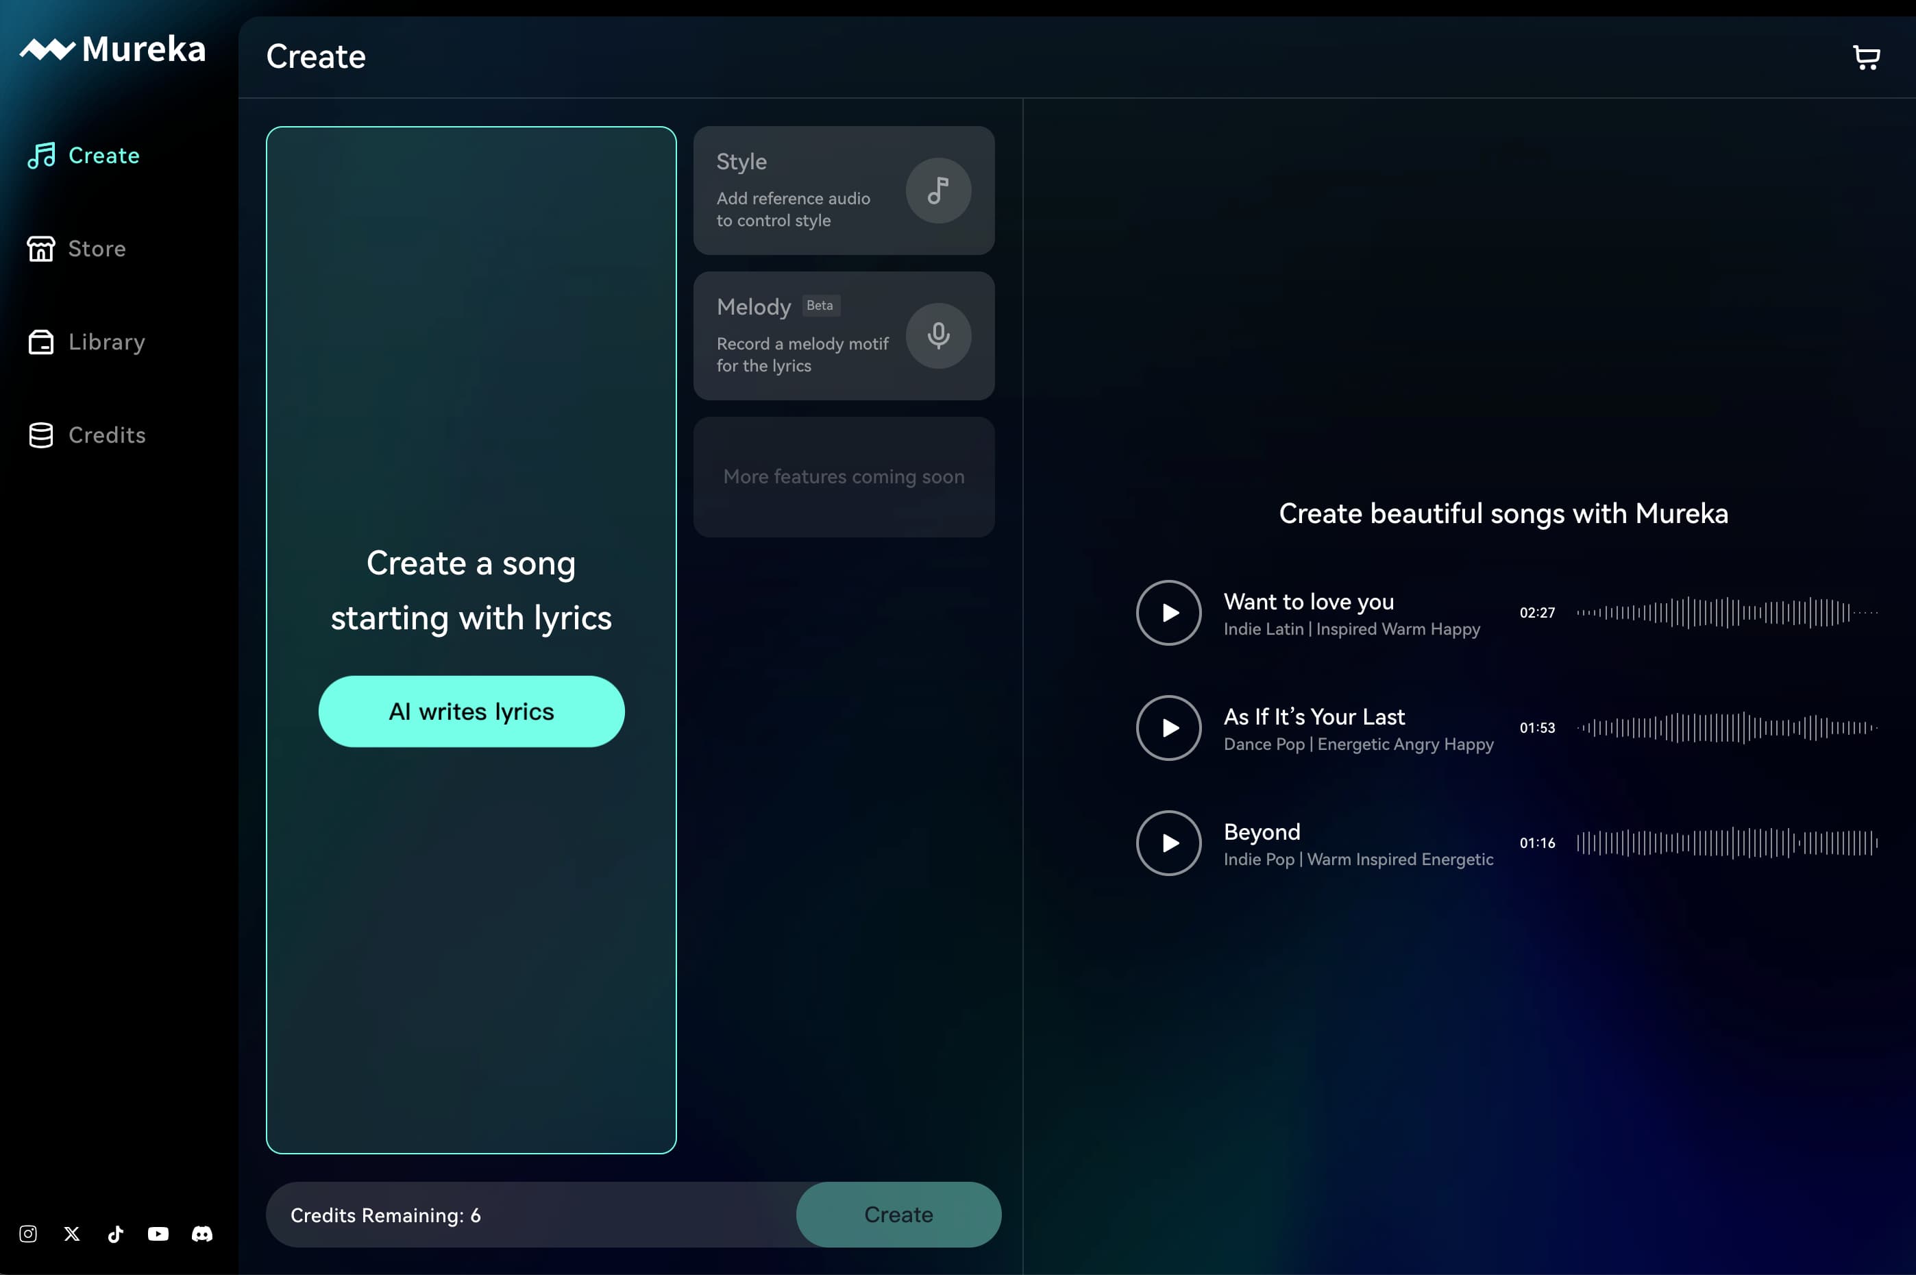Open the Credits section

point(107,434)
